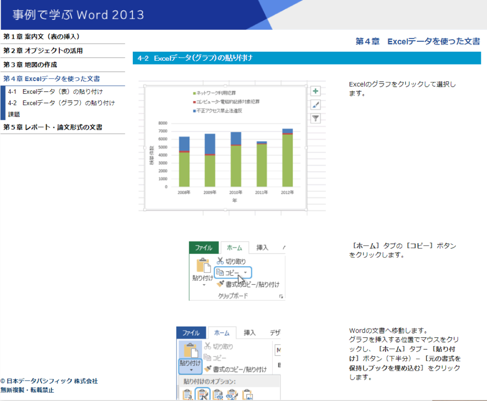Open 第3章 地図の作成 chapter
Screen dimensions: 487x401
pyautogui.click(x=63, y=64)
